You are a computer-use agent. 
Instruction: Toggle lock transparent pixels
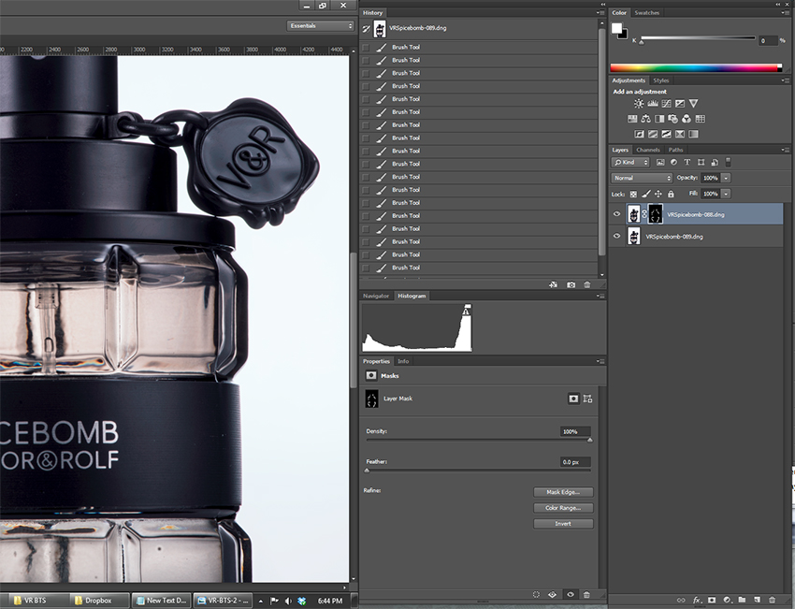633,194
